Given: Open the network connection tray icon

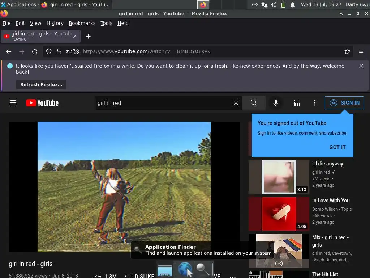Looking at the screenshot, I should point(255,4).
